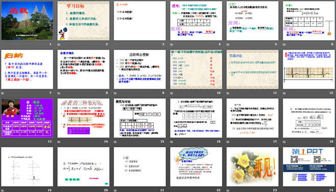Select the 学习目标 slide with Mickey Mouse

pyautogui.click(x=83, y=21)
